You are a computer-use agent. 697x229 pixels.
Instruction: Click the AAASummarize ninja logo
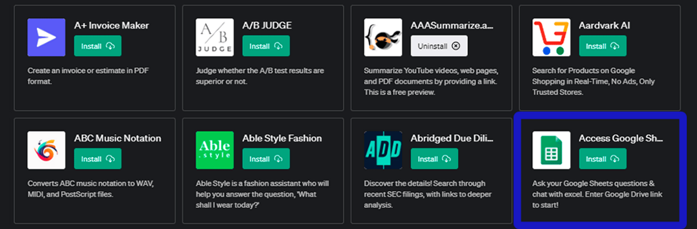click(x=383, y=37)
